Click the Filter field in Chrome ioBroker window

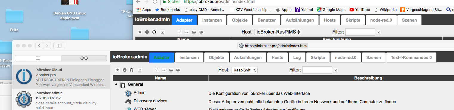(360, 32)
